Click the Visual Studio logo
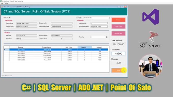The image size is (173, 97). coord(151,17)
